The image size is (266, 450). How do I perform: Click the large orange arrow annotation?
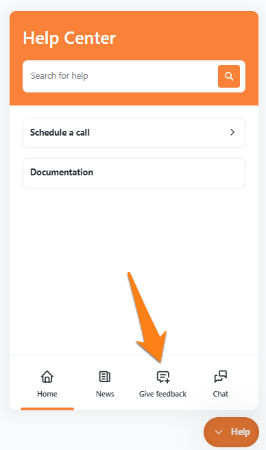[149, 318]
